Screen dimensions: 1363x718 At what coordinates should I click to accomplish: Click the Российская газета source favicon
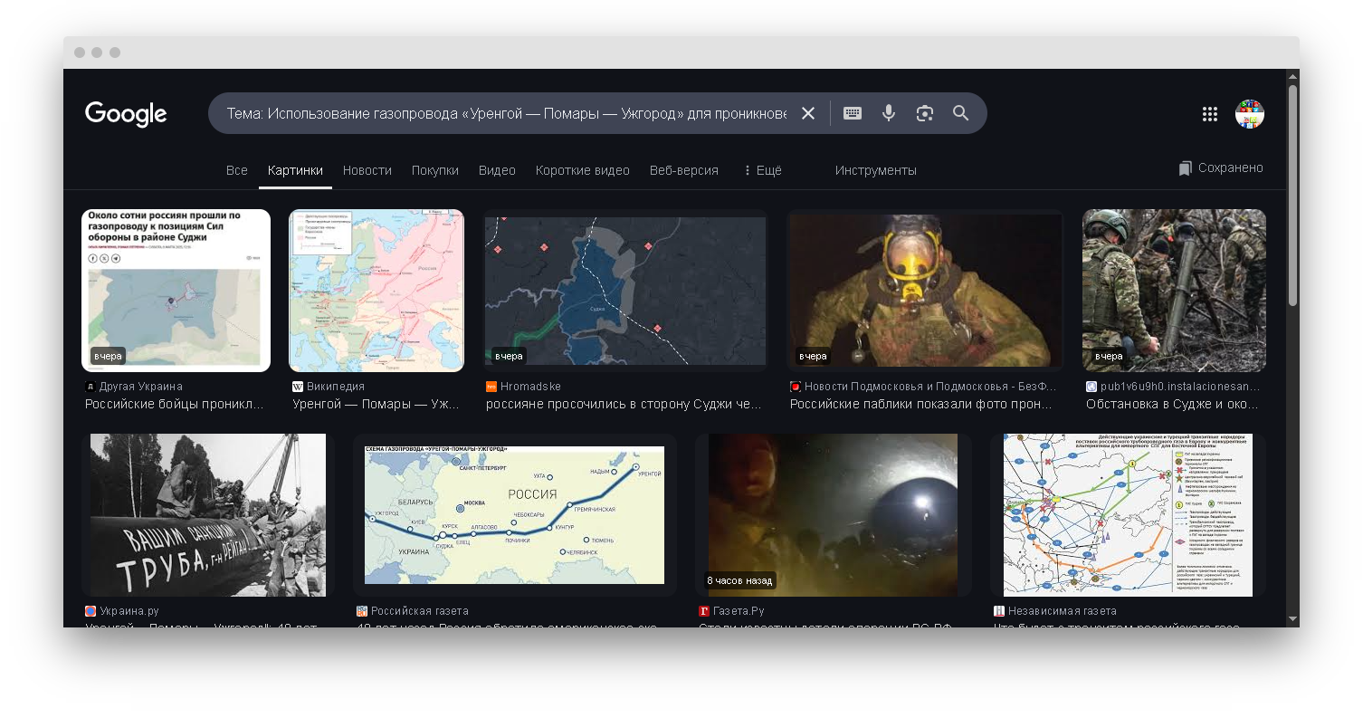[x=362, y=611]
